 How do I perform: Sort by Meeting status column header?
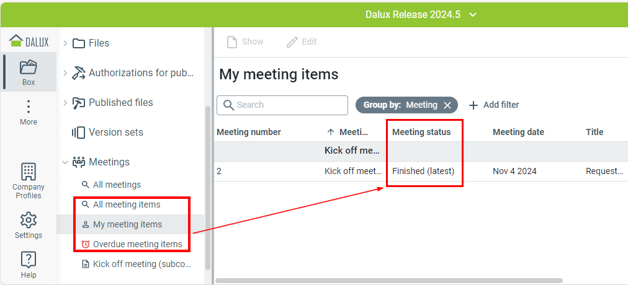pyautogui.click(x=421, y=132)
